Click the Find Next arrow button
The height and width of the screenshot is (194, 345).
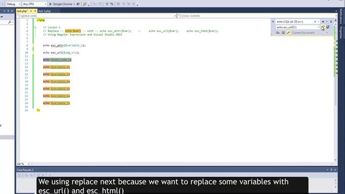click(x=323, y=22)
